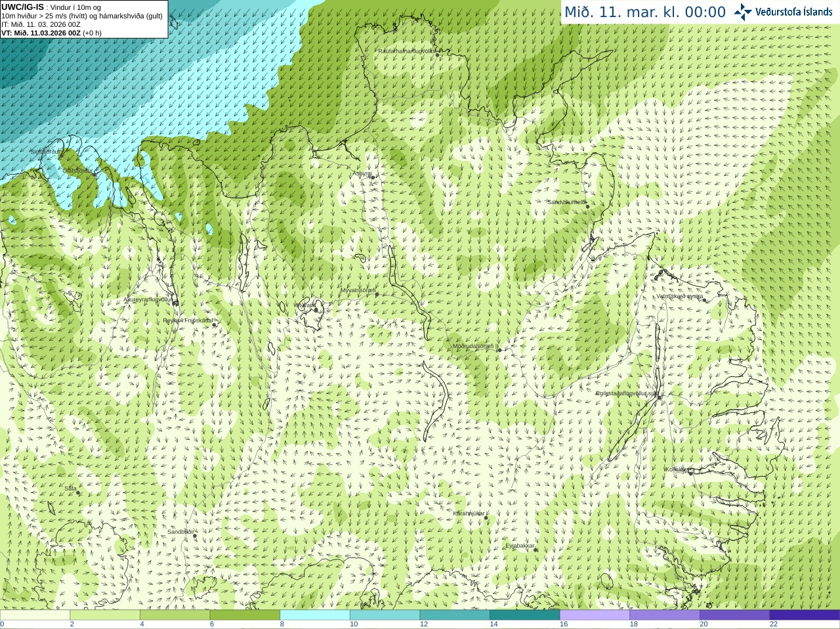Select the turquoise 10–12 m/s legend swatch
The height and width of the screenshot is (629, 840).
385,615
